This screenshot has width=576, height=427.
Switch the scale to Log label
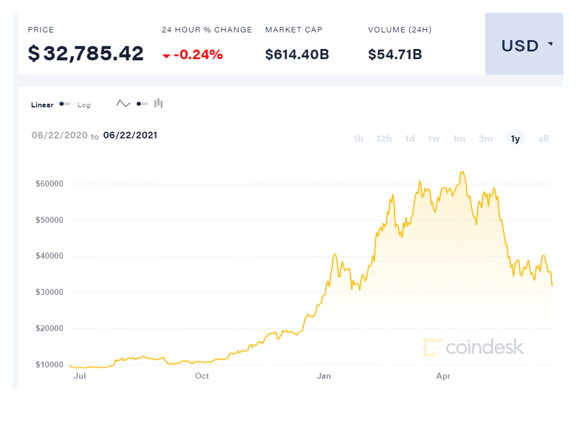coord(84,105)
